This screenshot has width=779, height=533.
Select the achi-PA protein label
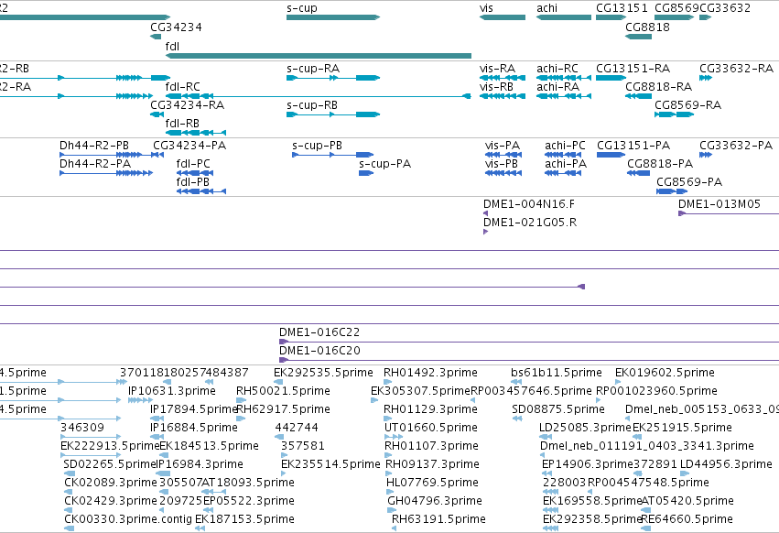point(566,164)
